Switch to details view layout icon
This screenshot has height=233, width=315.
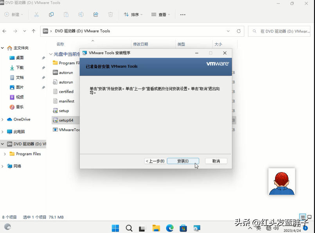click(302, 217)
